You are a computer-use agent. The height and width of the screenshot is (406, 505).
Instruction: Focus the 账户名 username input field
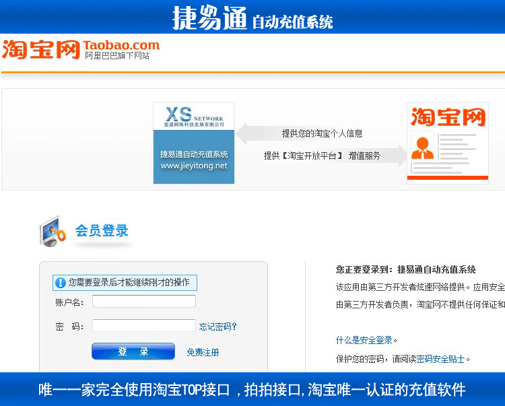point(143,302)
